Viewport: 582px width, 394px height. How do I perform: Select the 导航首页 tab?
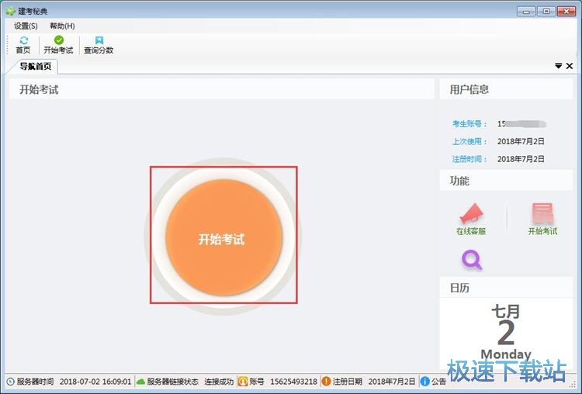tap(35, 67)
